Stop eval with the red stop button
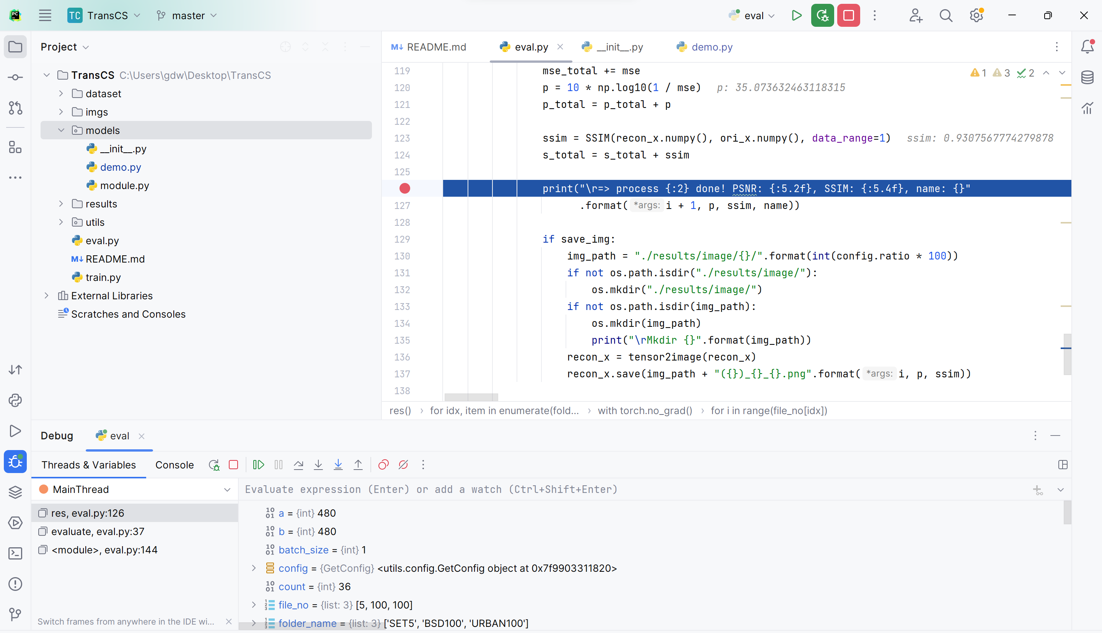 click(848, 16)
